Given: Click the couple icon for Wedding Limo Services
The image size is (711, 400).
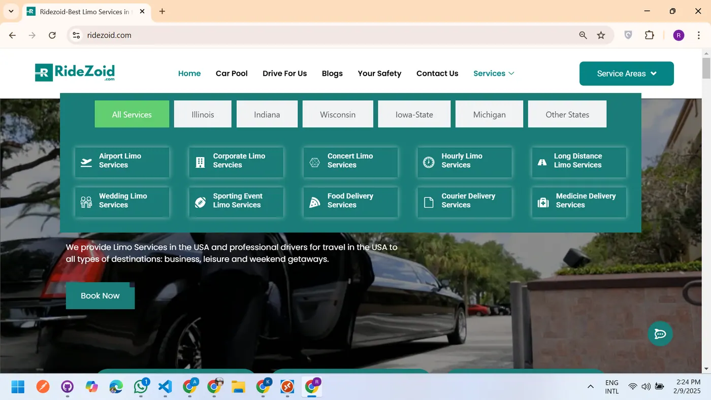Looking at the screenshot, I should [86, 202].
